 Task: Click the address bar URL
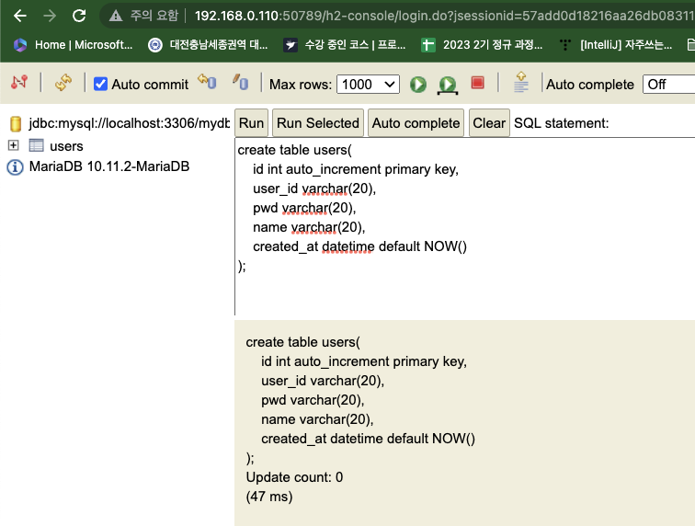(444, 16)
